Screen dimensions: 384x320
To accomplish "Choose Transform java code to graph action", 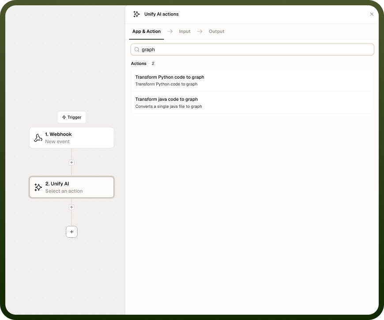I will [252, 103].
